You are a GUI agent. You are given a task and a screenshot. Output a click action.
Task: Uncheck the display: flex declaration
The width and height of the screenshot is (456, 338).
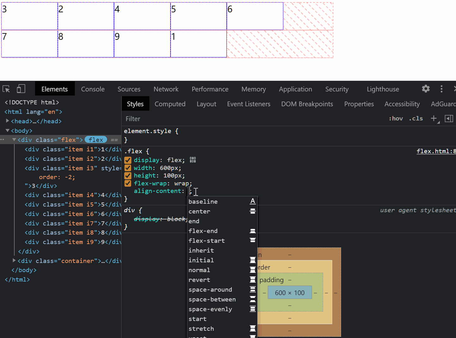tap(128, 160)
